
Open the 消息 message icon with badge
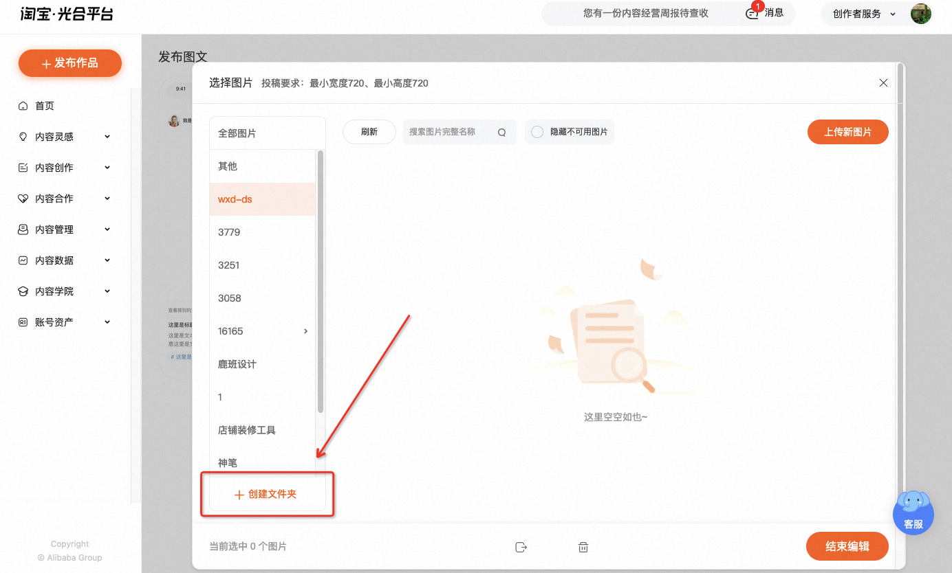753,13
